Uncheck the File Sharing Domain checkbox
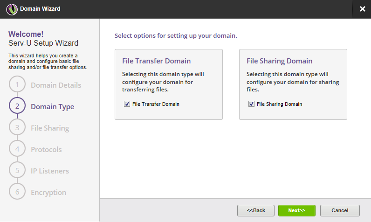 click(251, 104)
